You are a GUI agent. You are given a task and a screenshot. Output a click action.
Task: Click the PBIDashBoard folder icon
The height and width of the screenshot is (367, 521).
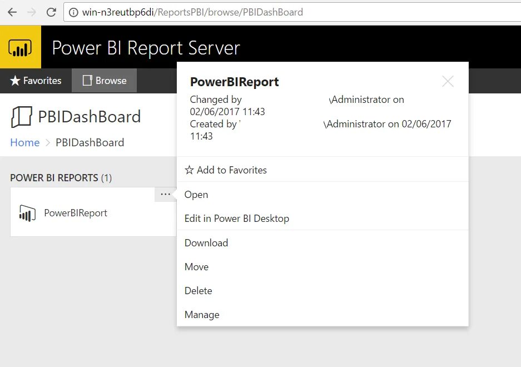point(21,117)
